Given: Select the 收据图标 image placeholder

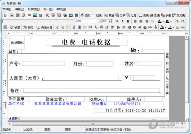Looking at the screenshot, I should coord(17,43).
